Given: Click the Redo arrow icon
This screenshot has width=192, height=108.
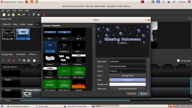Looking at the screenshot, I should pos(23,15).
